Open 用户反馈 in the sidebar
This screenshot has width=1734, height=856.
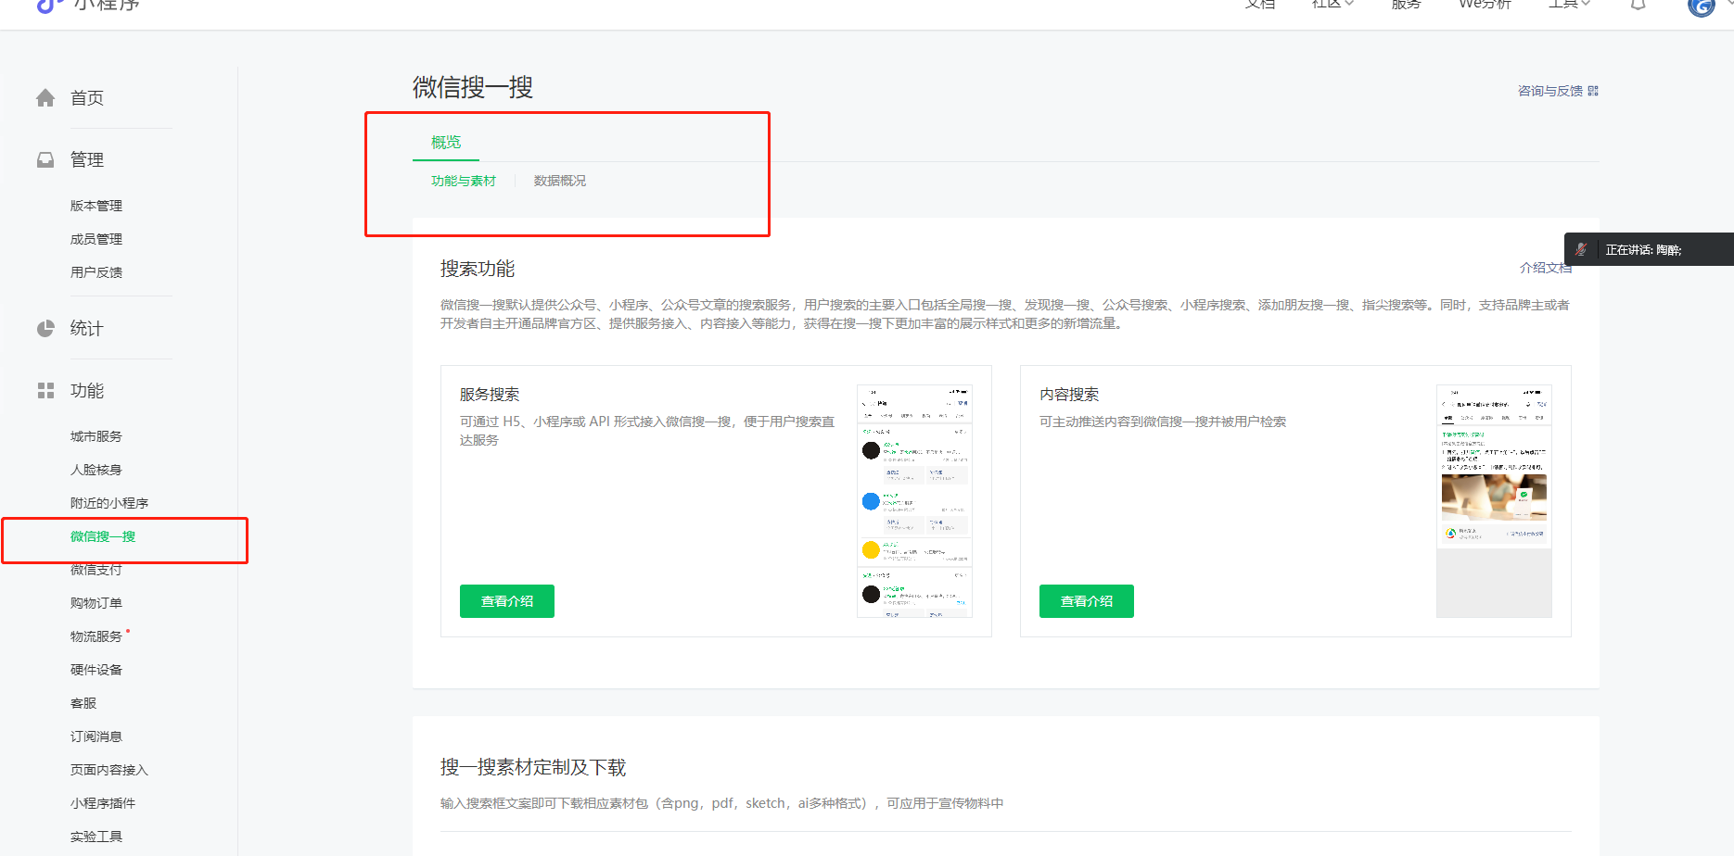[x=96, y=272]
